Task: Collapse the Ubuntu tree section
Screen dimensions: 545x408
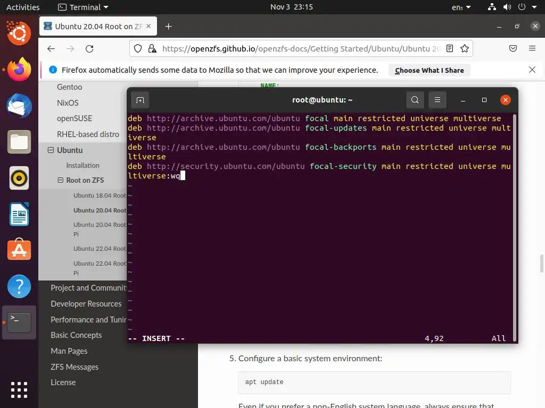Action: tap(51, 150)
